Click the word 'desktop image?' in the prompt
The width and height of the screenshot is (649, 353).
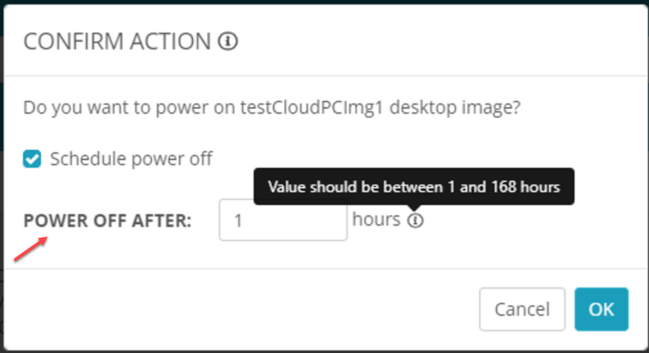[x=455, y=107]
